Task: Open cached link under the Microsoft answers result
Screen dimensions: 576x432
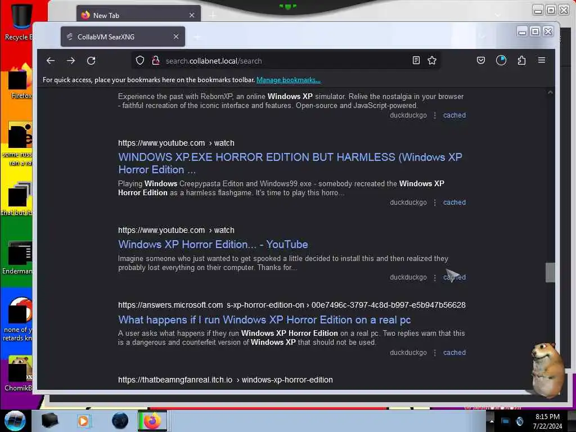Action: coord(454,353)
